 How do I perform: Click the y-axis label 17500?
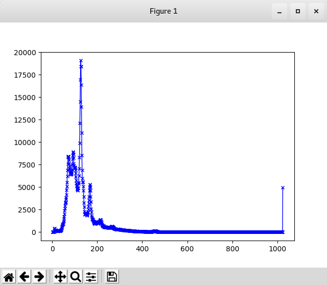(x=25, y=75)
